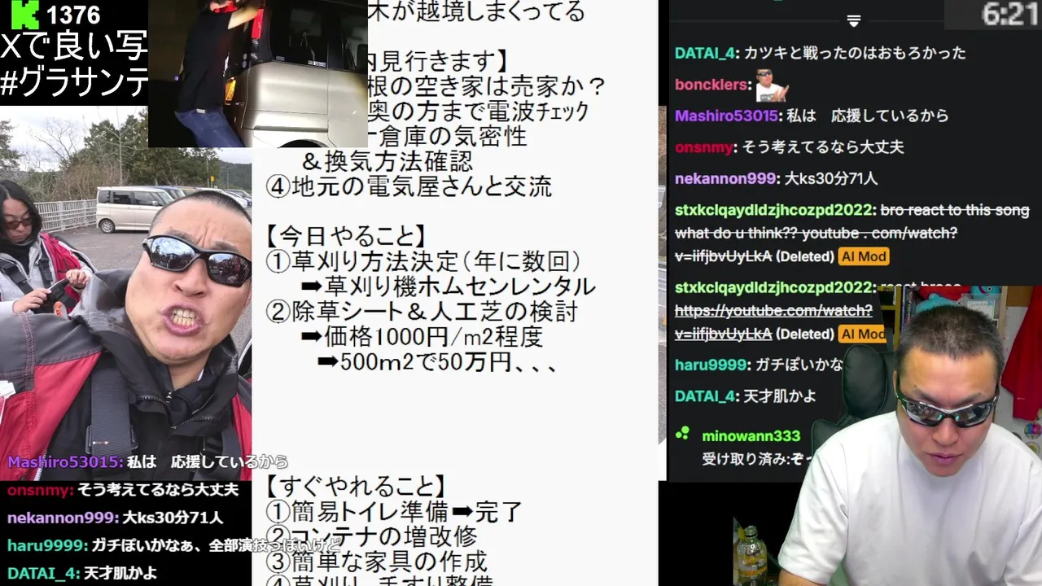Click AI Mod badge on https://youtube.com message
Image resolution: width=1042 pixels, height=586 pixels.
point(863,334)
